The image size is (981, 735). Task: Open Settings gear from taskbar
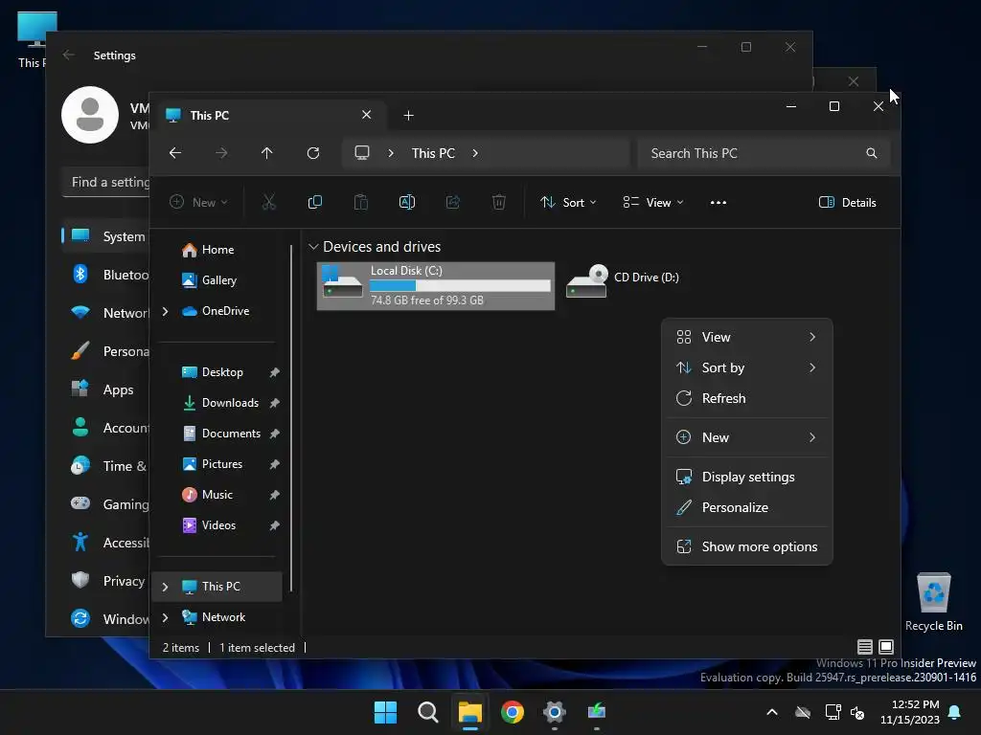555,712
